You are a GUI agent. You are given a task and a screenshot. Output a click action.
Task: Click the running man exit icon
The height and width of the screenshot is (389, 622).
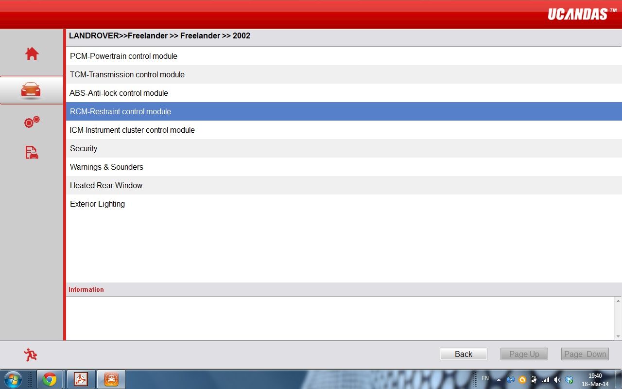(31, 355)
